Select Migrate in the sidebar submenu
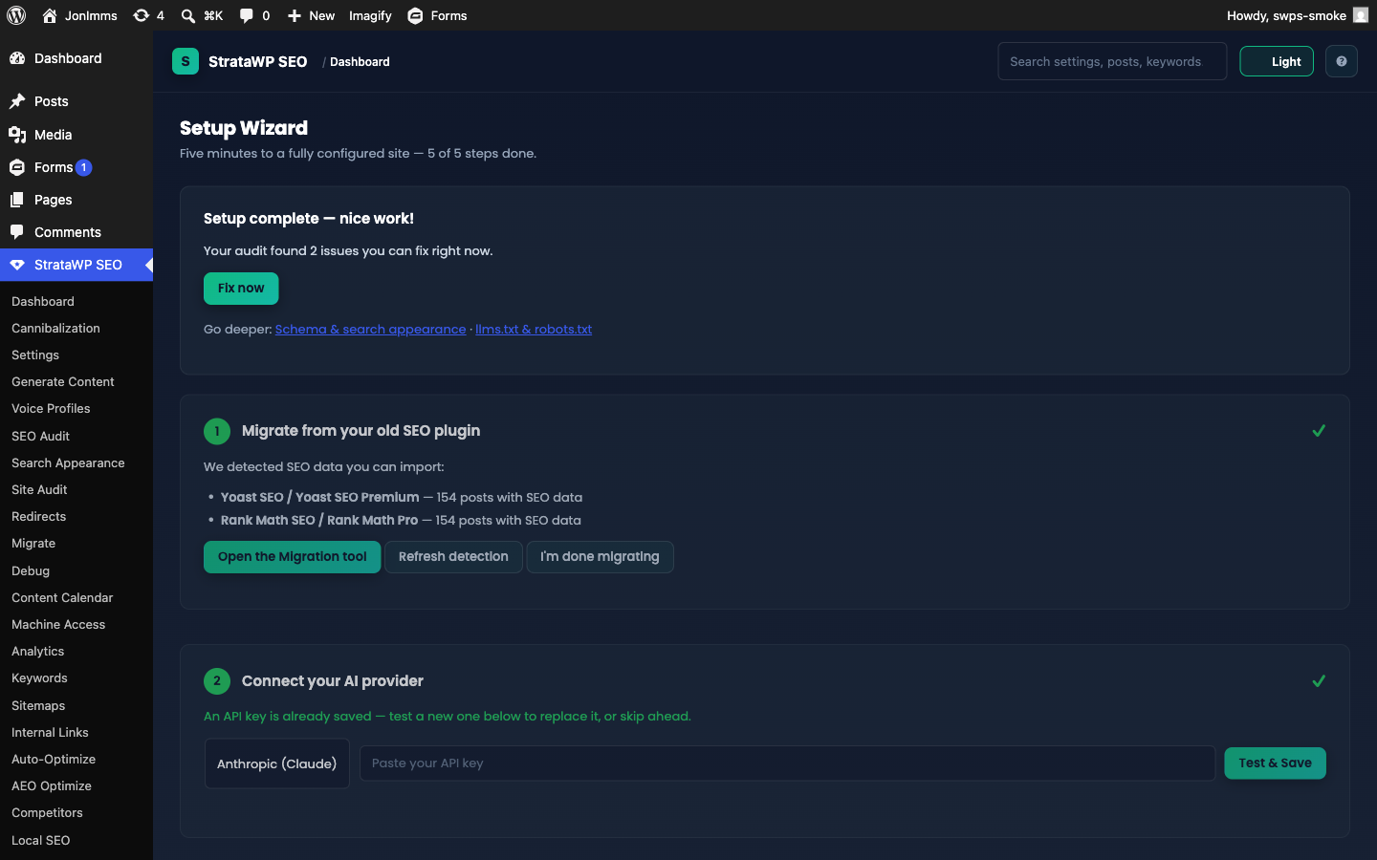 [x=33, y=543]
